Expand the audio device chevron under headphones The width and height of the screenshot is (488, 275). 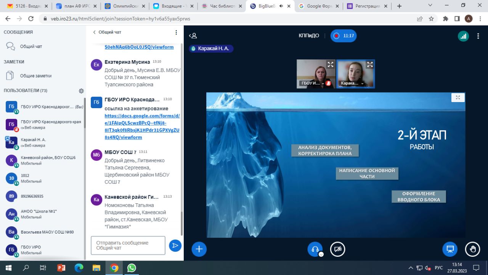(321, 254)
